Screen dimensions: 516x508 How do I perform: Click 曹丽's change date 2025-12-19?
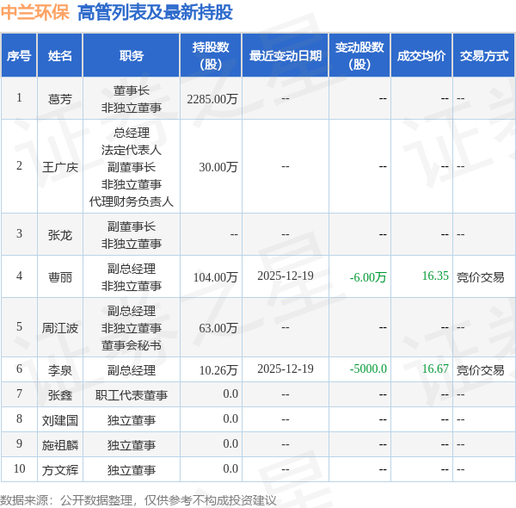pyautogui.click(x=286, y=276)
